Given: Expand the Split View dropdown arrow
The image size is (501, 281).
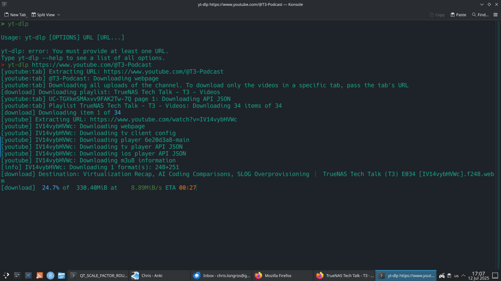Looking at the screenshot, I should tap(59, 15).
